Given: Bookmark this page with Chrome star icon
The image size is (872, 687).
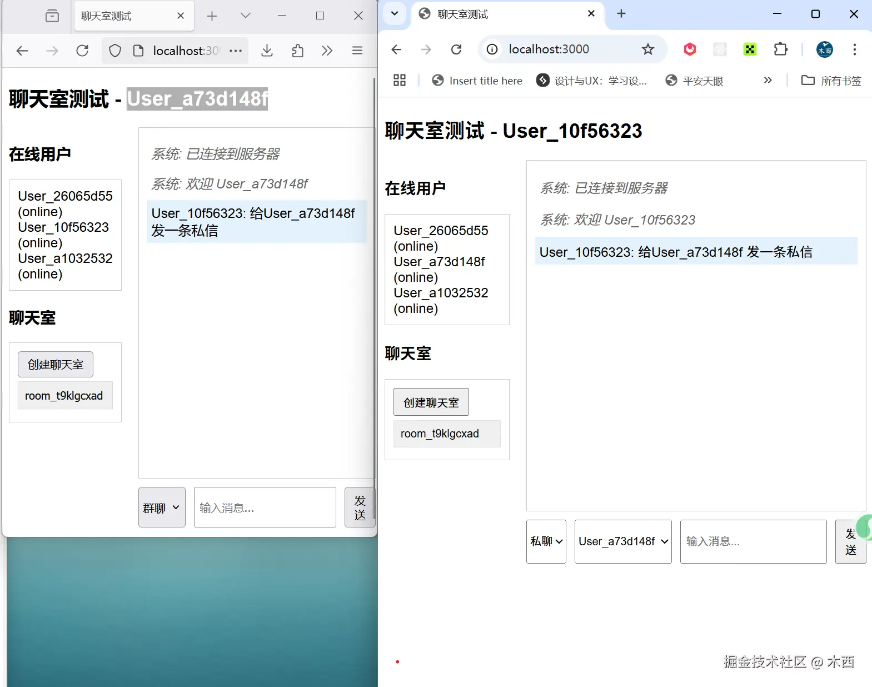Looking at the screenshot, I should [648, 49].
